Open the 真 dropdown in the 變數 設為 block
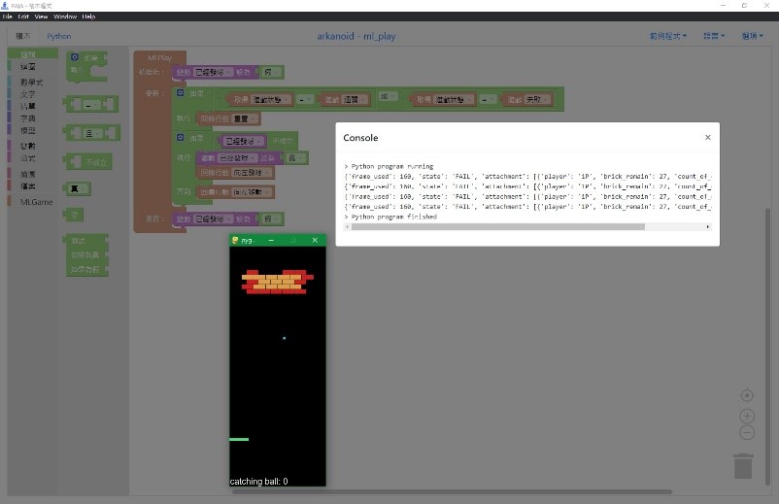Screen dimensions: 779x504 point(296,158)
